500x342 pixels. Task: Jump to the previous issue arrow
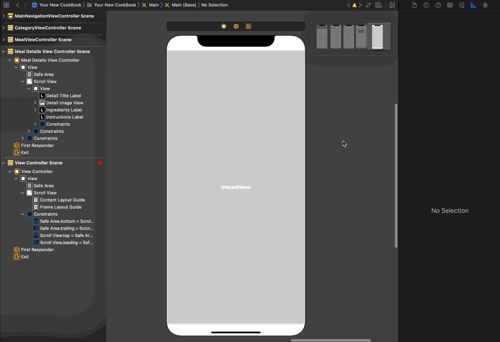[x=349, y=5]
